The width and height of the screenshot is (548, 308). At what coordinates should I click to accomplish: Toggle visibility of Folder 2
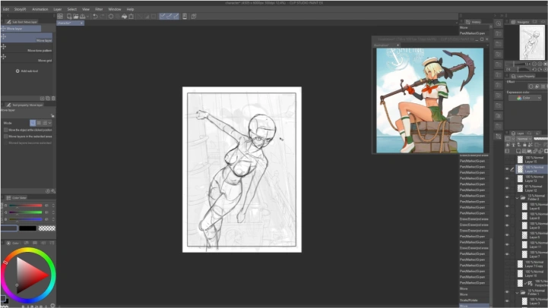507,197
